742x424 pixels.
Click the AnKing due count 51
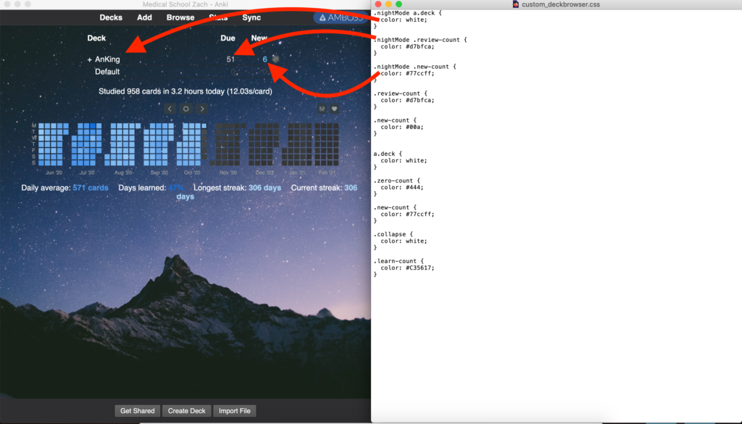coord(230,59)
